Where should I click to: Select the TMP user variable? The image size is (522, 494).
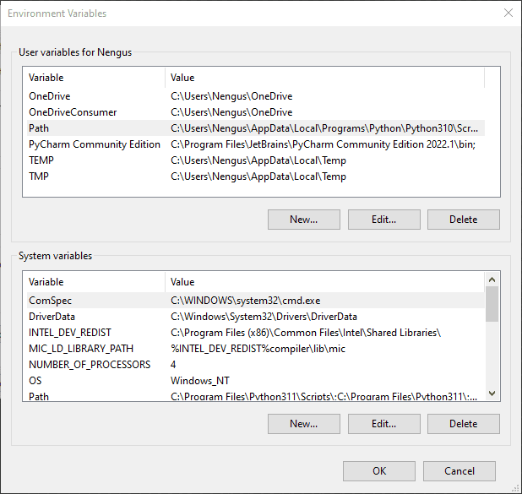(256, 176)
